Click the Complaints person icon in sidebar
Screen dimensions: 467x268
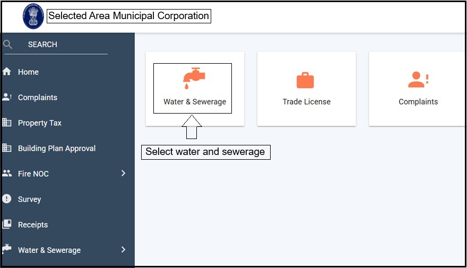(x=7, y=97)
